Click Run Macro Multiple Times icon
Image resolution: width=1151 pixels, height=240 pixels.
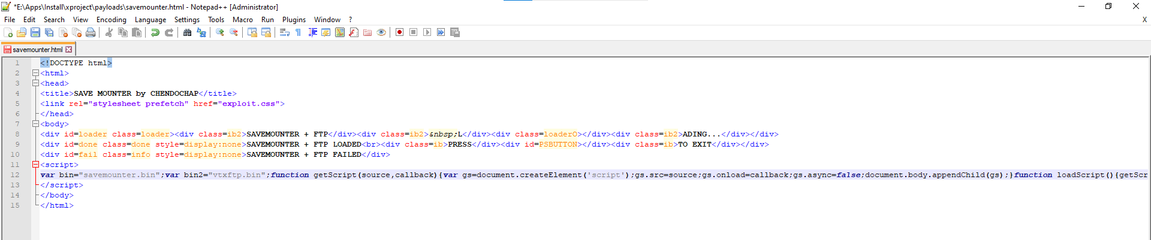(441, 32)
